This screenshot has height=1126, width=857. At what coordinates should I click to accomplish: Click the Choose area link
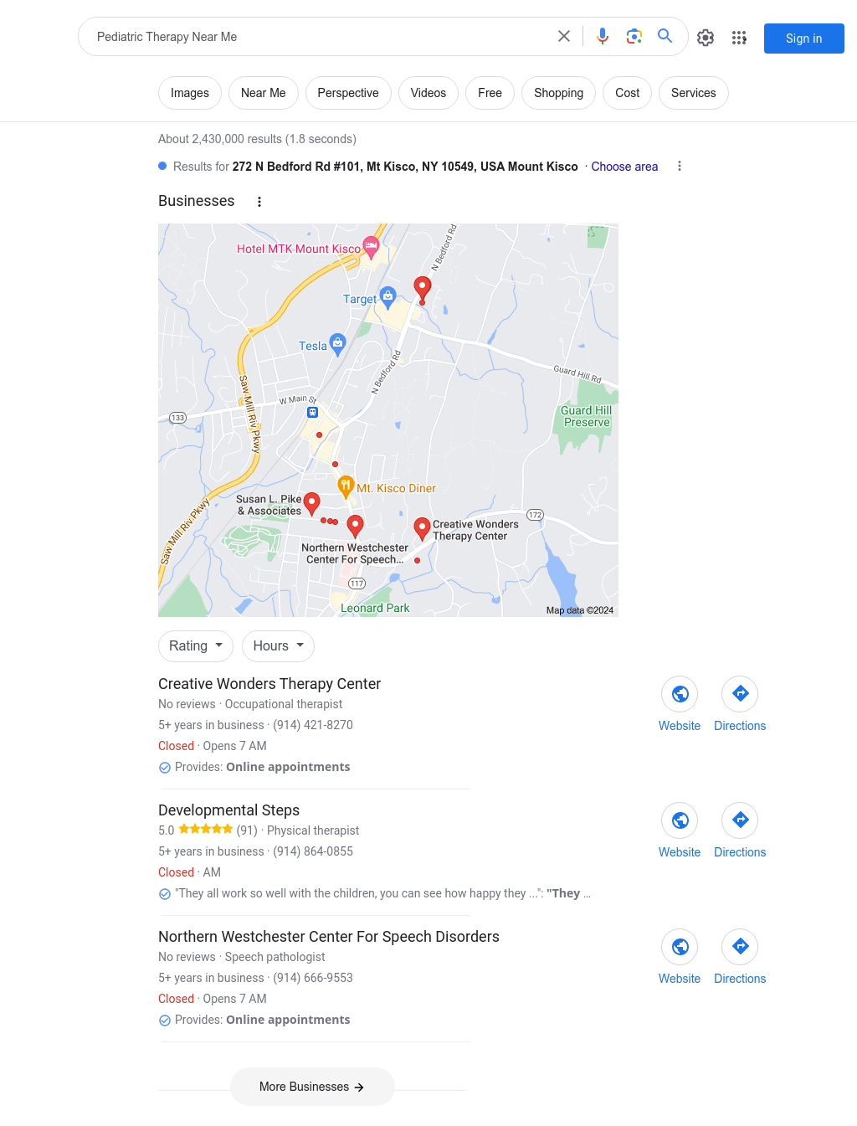(624, 167)
